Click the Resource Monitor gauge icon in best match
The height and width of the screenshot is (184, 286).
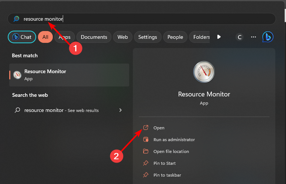click(17, 75)
